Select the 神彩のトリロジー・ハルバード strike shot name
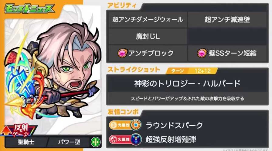 click(187, 84)
